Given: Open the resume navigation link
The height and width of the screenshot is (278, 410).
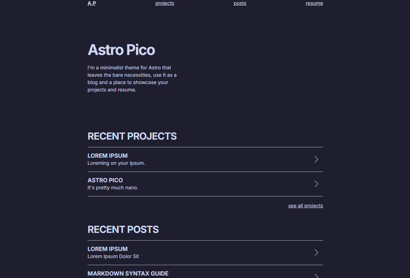Looking at the screenshot, I should click(x=314, y=3).
